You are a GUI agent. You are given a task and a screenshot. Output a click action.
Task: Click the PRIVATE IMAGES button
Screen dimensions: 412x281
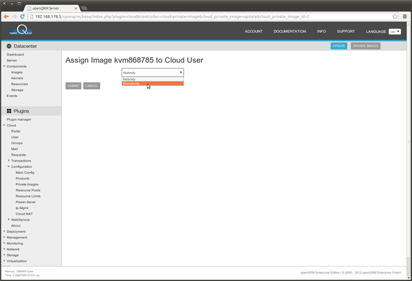click(x=365, y=46)
